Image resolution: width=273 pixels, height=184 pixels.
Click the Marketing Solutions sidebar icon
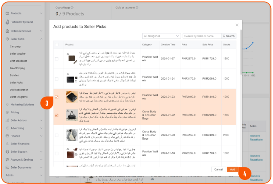click(7, 105)
